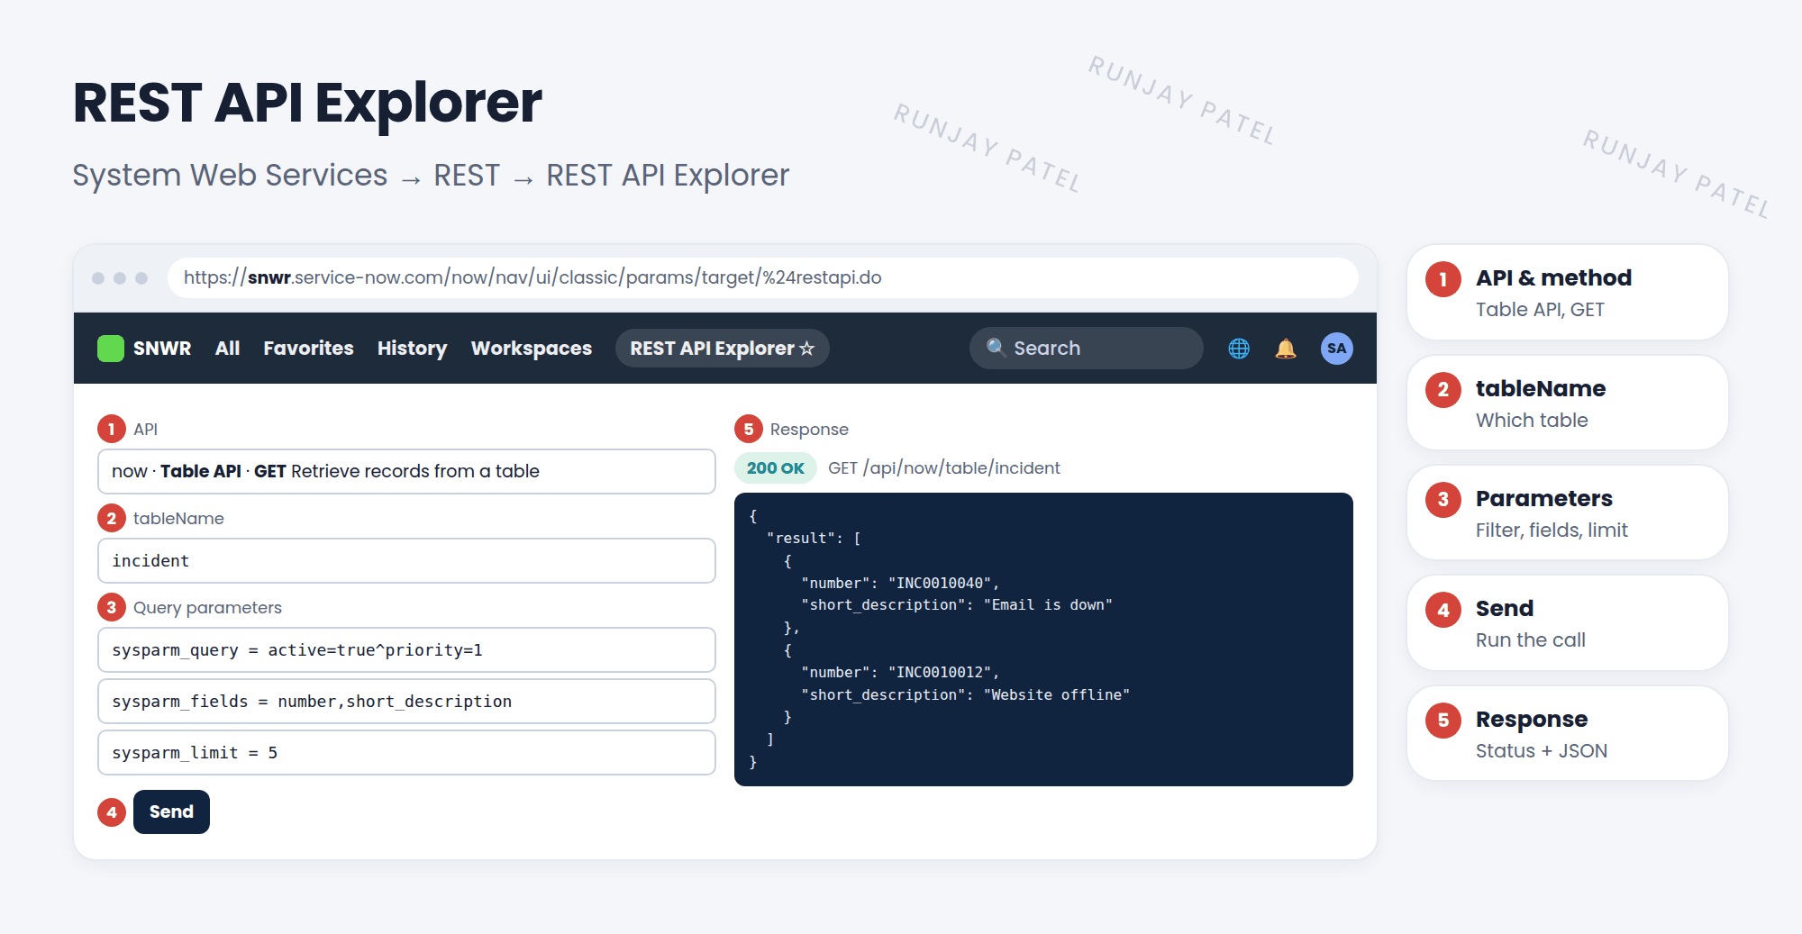Select the REST API Explorer pill
This screenshot has width=1802, height=934.
click(722, 349)
